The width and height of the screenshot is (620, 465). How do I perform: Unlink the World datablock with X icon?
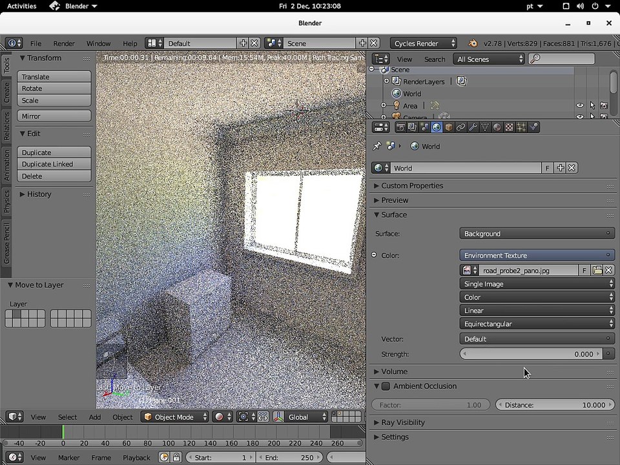[572, 168]
